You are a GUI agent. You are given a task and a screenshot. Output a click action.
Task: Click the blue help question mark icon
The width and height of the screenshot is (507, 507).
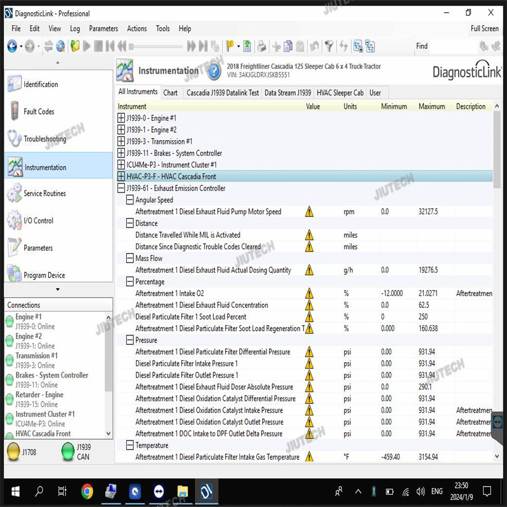[214, 71]
